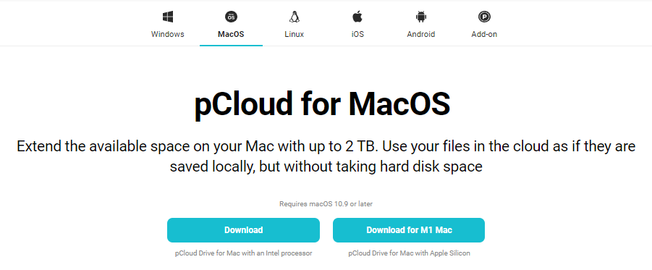Click the Requires macOS 10.9 note
The image size is (652, 270).
[326, 204]
